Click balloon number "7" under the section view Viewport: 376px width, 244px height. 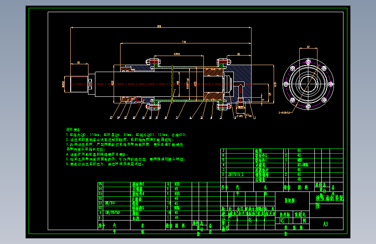coord(177,118)
